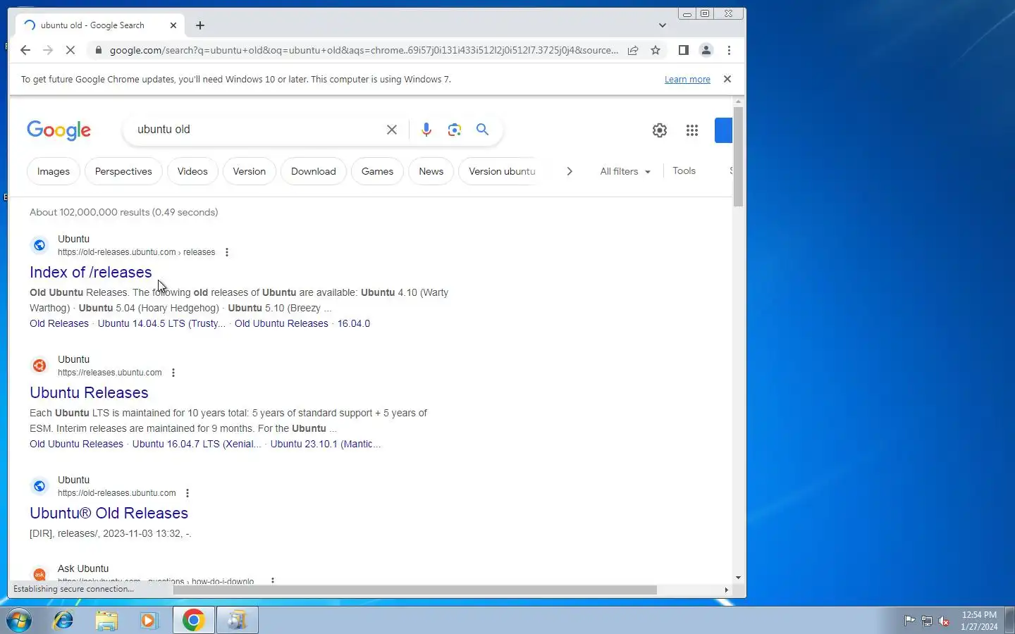Click the address bar URL
Viewport: 1015px width, 634px height.
(364, 50)
